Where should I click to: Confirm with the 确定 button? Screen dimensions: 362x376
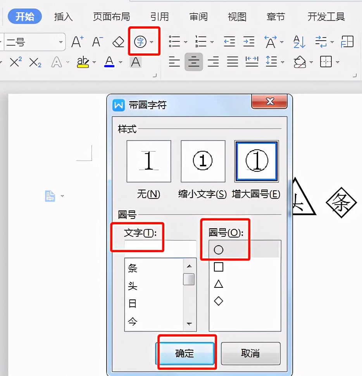185,353
